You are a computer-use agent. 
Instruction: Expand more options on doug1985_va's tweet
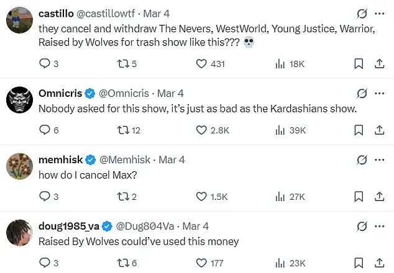(x=380, y=226)
